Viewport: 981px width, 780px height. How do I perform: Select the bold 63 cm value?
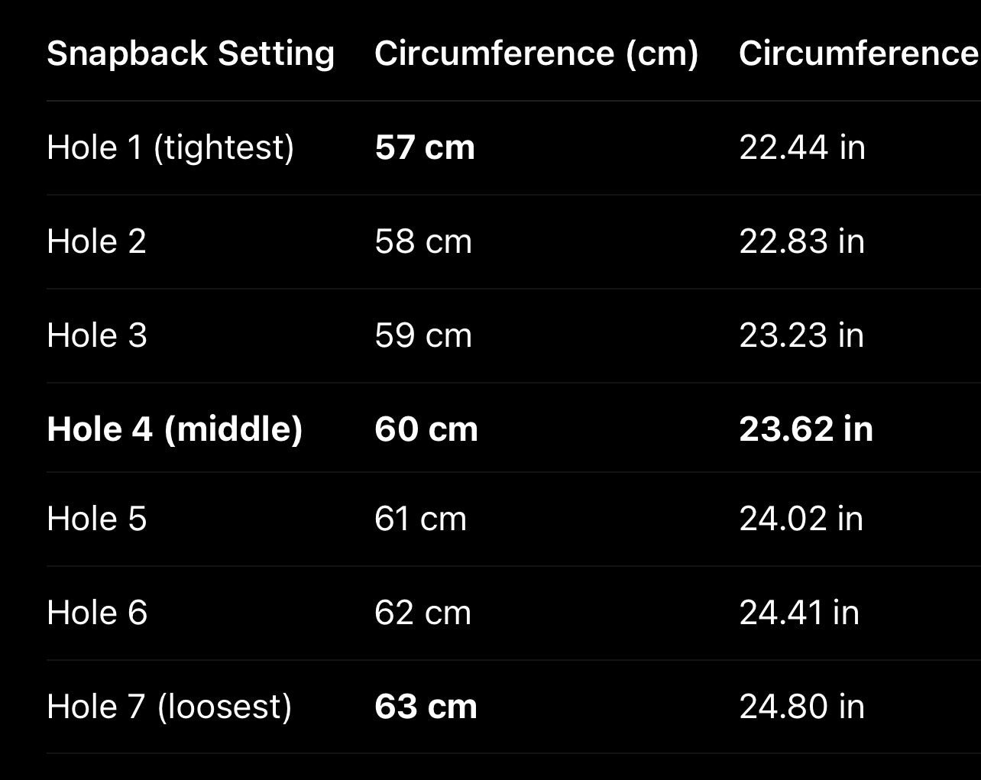pos(426,707)
